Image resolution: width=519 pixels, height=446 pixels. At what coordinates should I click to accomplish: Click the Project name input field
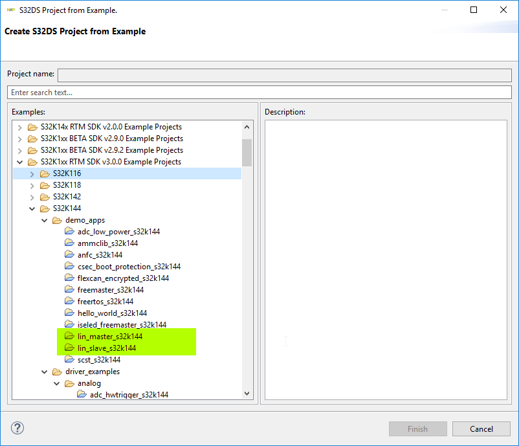click(285, 75)
